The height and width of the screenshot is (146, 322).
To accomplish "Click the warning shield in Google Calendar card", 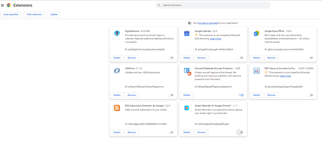I will click(196, 35).
